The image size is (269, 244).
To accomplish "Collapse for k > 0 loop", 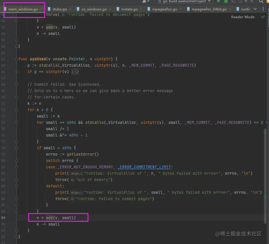I will 16,110.
